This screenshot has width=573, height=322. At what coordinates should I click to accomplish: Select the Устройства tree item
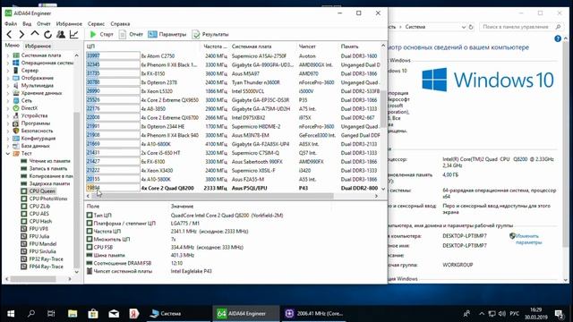click(34, 115)
